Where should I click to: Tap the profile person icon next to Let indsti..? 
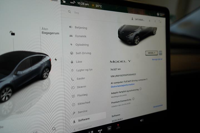point(132,19)
